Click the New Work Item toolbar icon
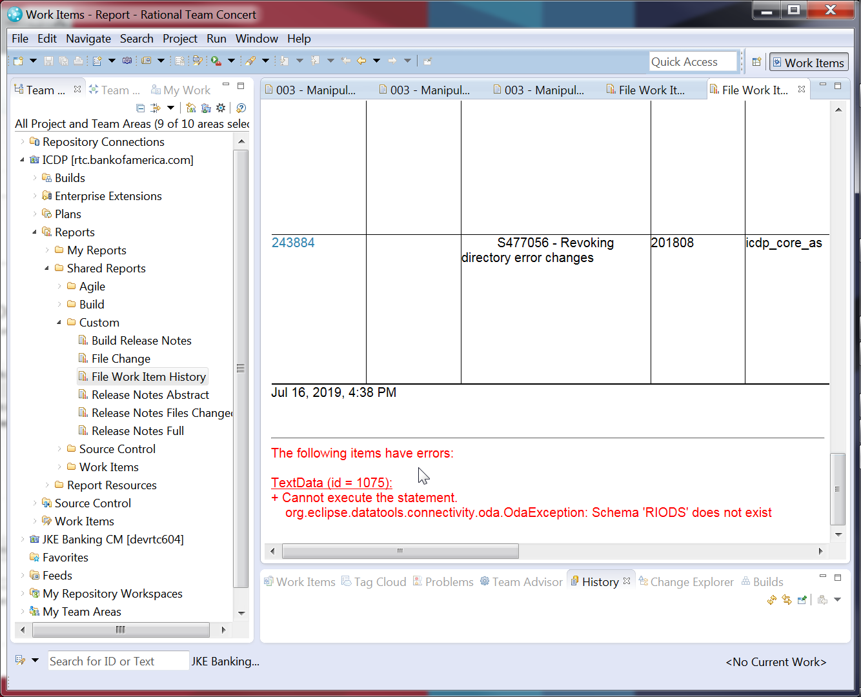 point(97,61)
